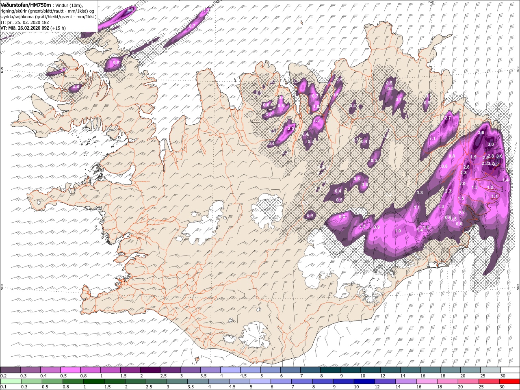Click the '1.9' precipitation value on the map
Viewport: 520px width, 390px height.
coord(473,157)
